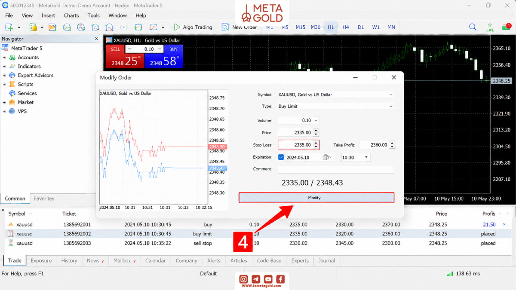Select the buy limit order row 1385692002
Screen dimensions: 516x290
pyautogui.click(x=256, y=234)
